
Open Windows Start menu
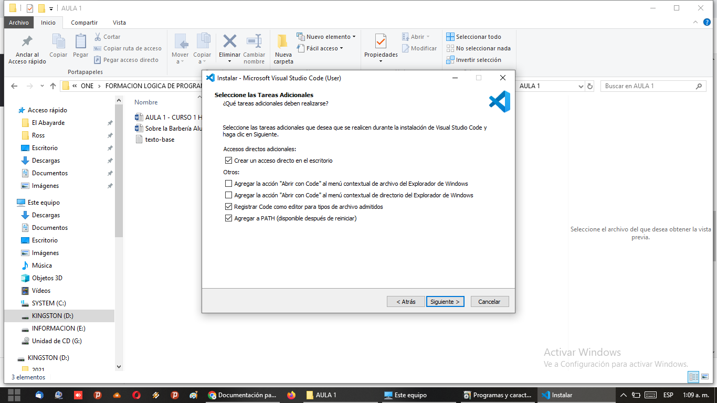tap(14, 395)
